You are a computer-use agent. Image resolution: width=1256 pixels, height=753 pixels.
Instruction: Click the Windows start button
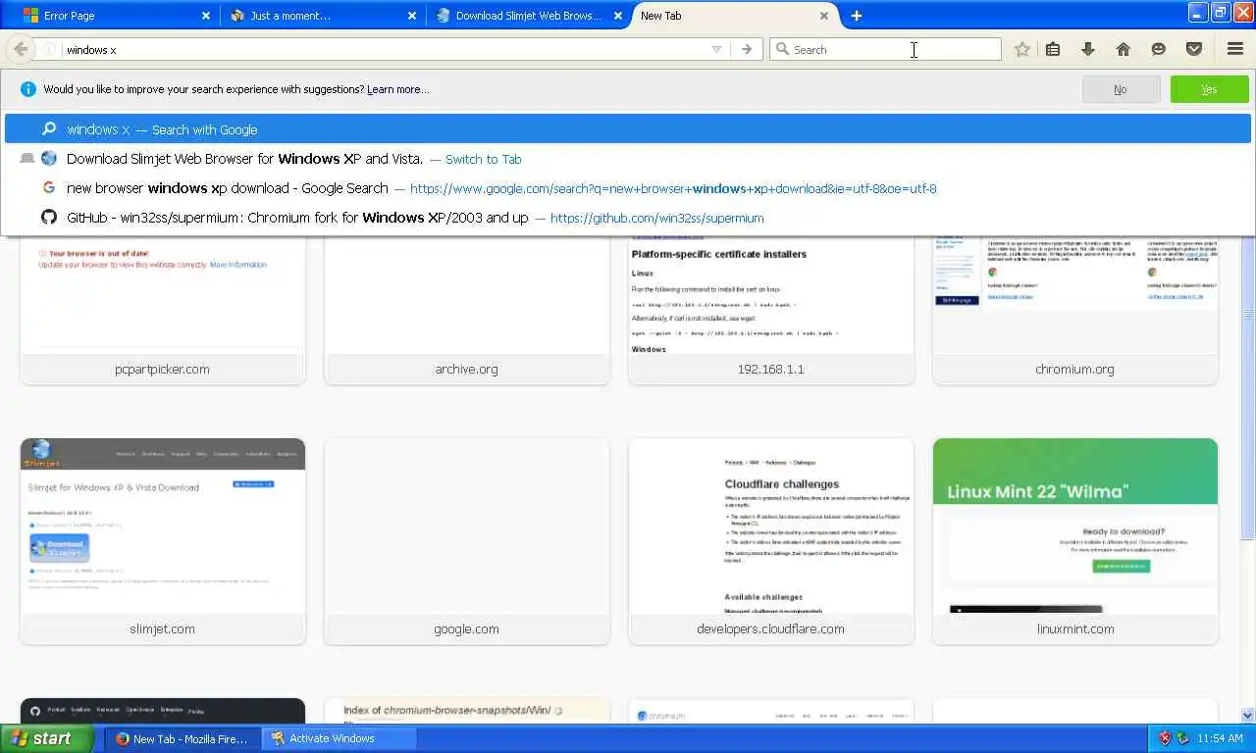[x=47, y=738]
